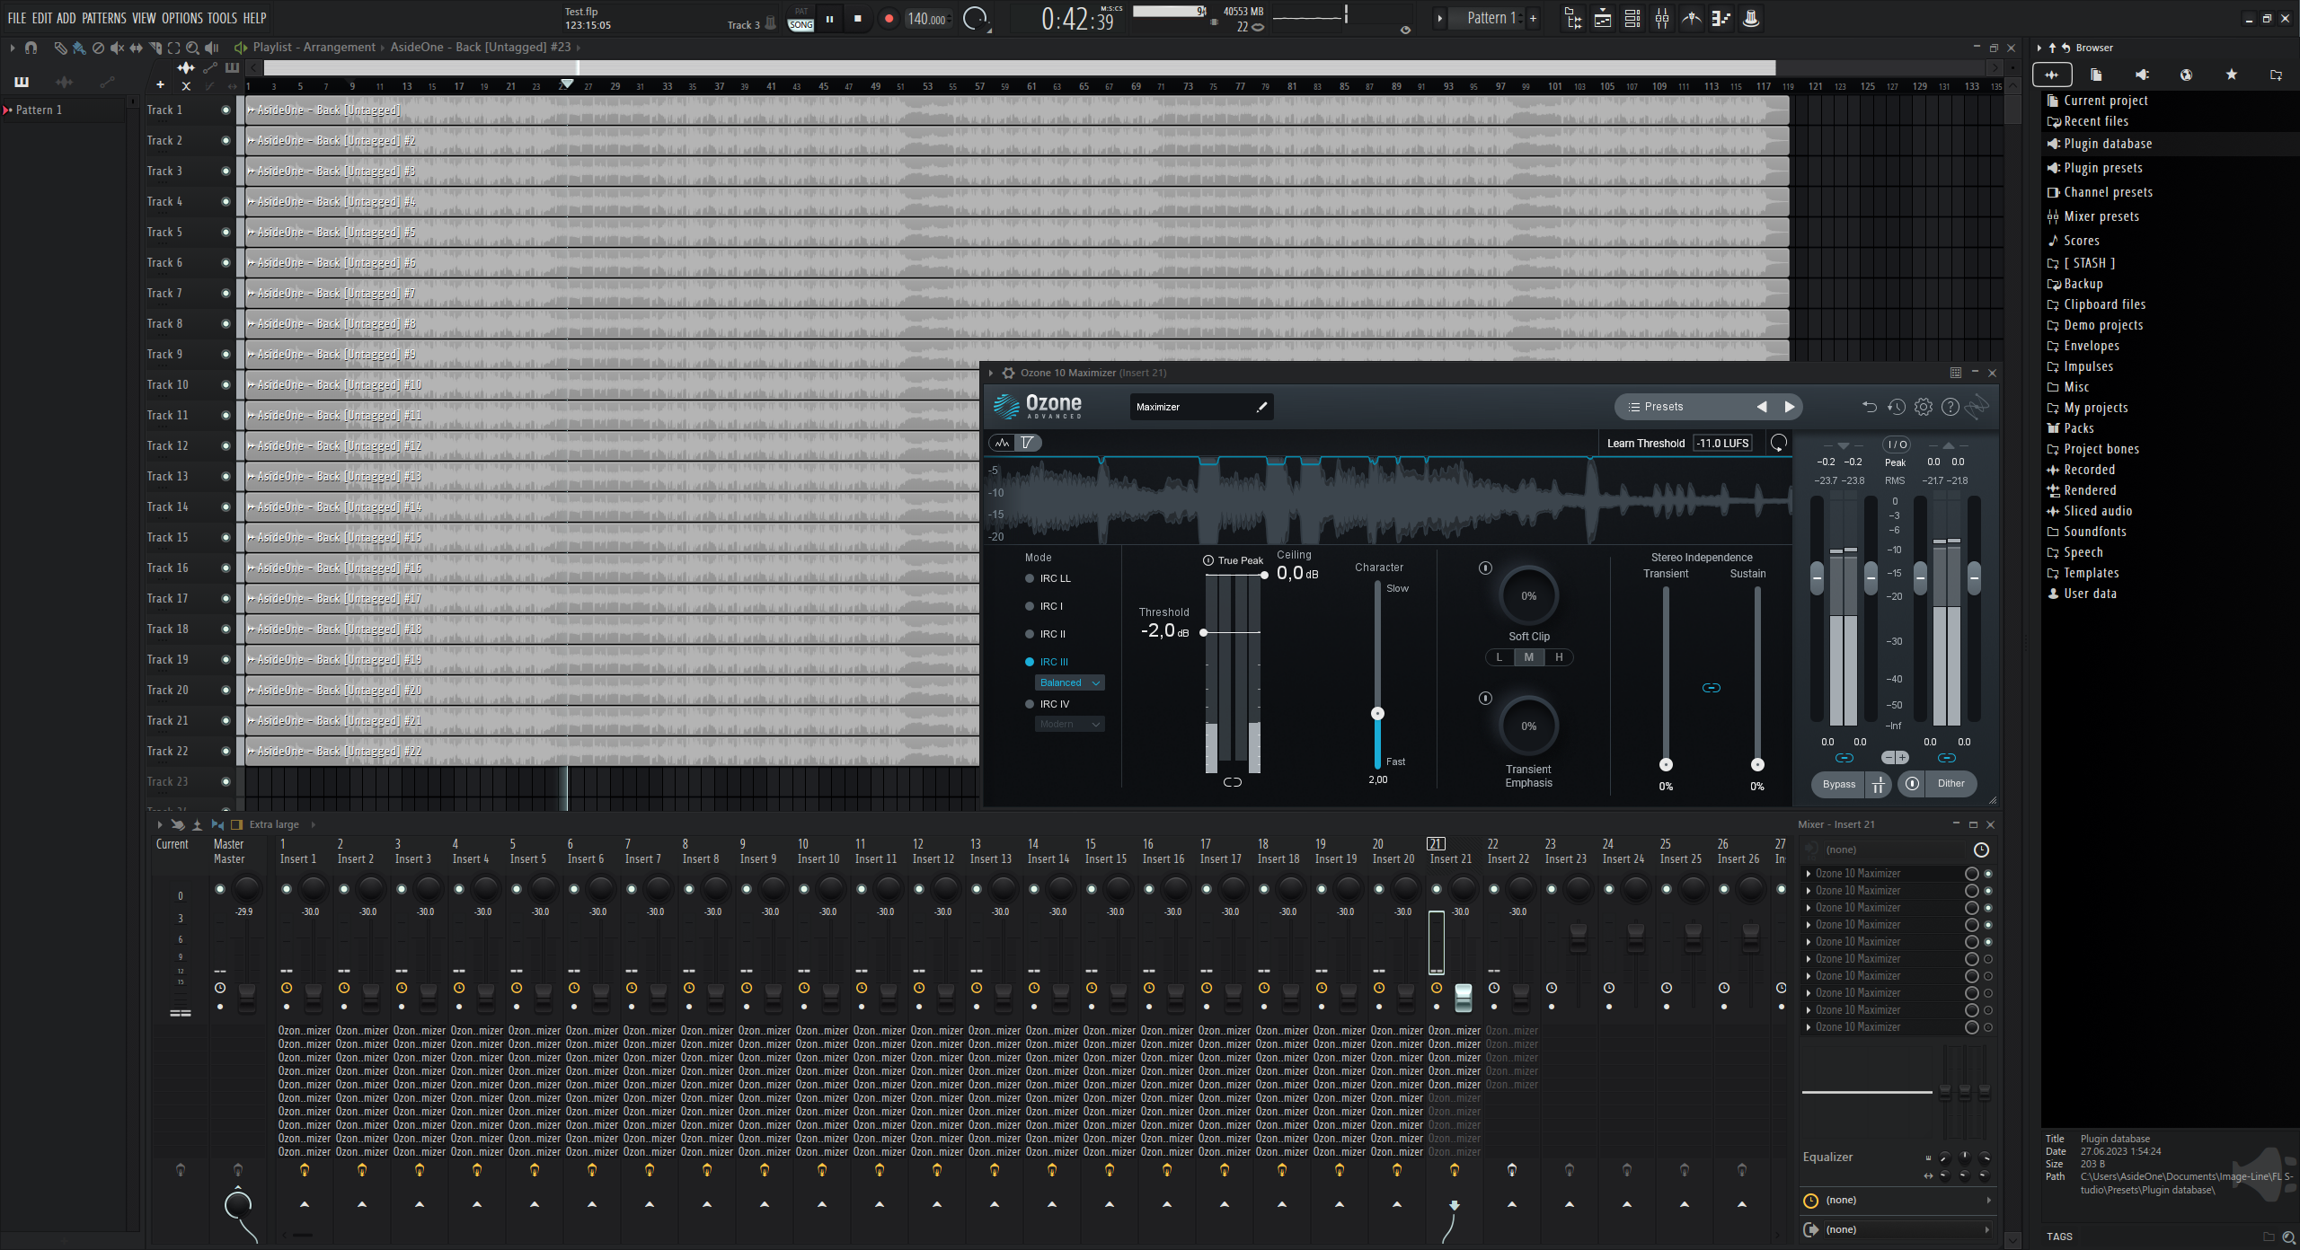This screenshot has width=2300, height=1250.
Task: Click Ozone help question mark icon
Action: (1950, 407)
